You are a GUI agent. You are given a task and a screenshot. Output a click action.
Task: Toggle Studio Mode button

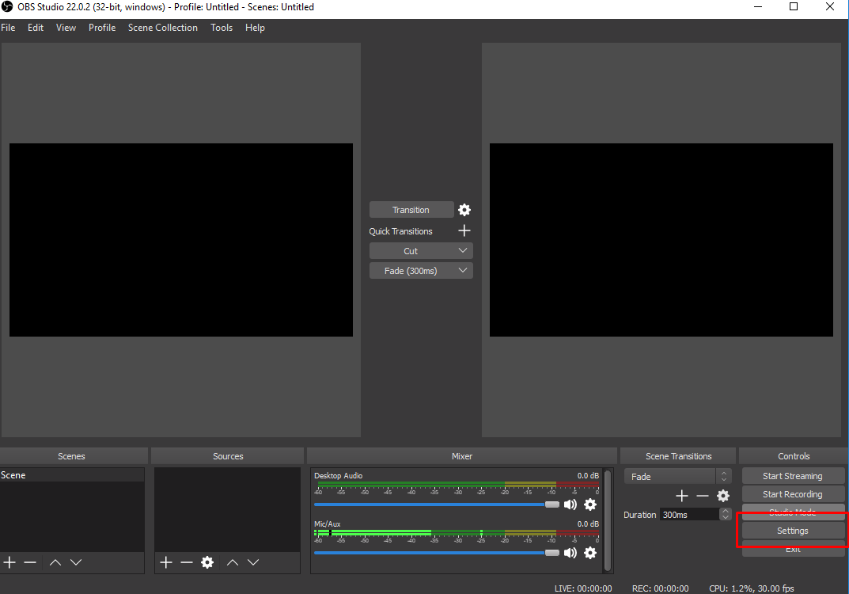pos(793,512)
